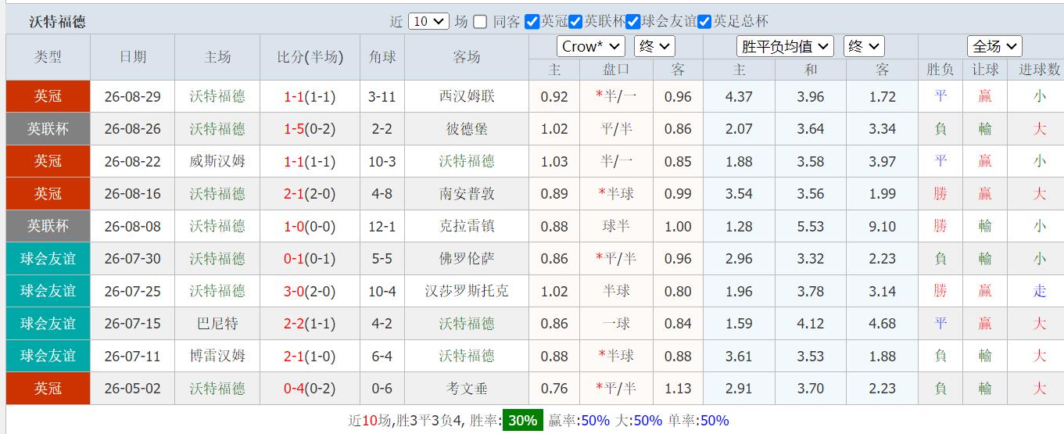The image size is (1064, 434).
Task: Open the 胜平负均值 dropdown
Action: (x=785, y=47)
